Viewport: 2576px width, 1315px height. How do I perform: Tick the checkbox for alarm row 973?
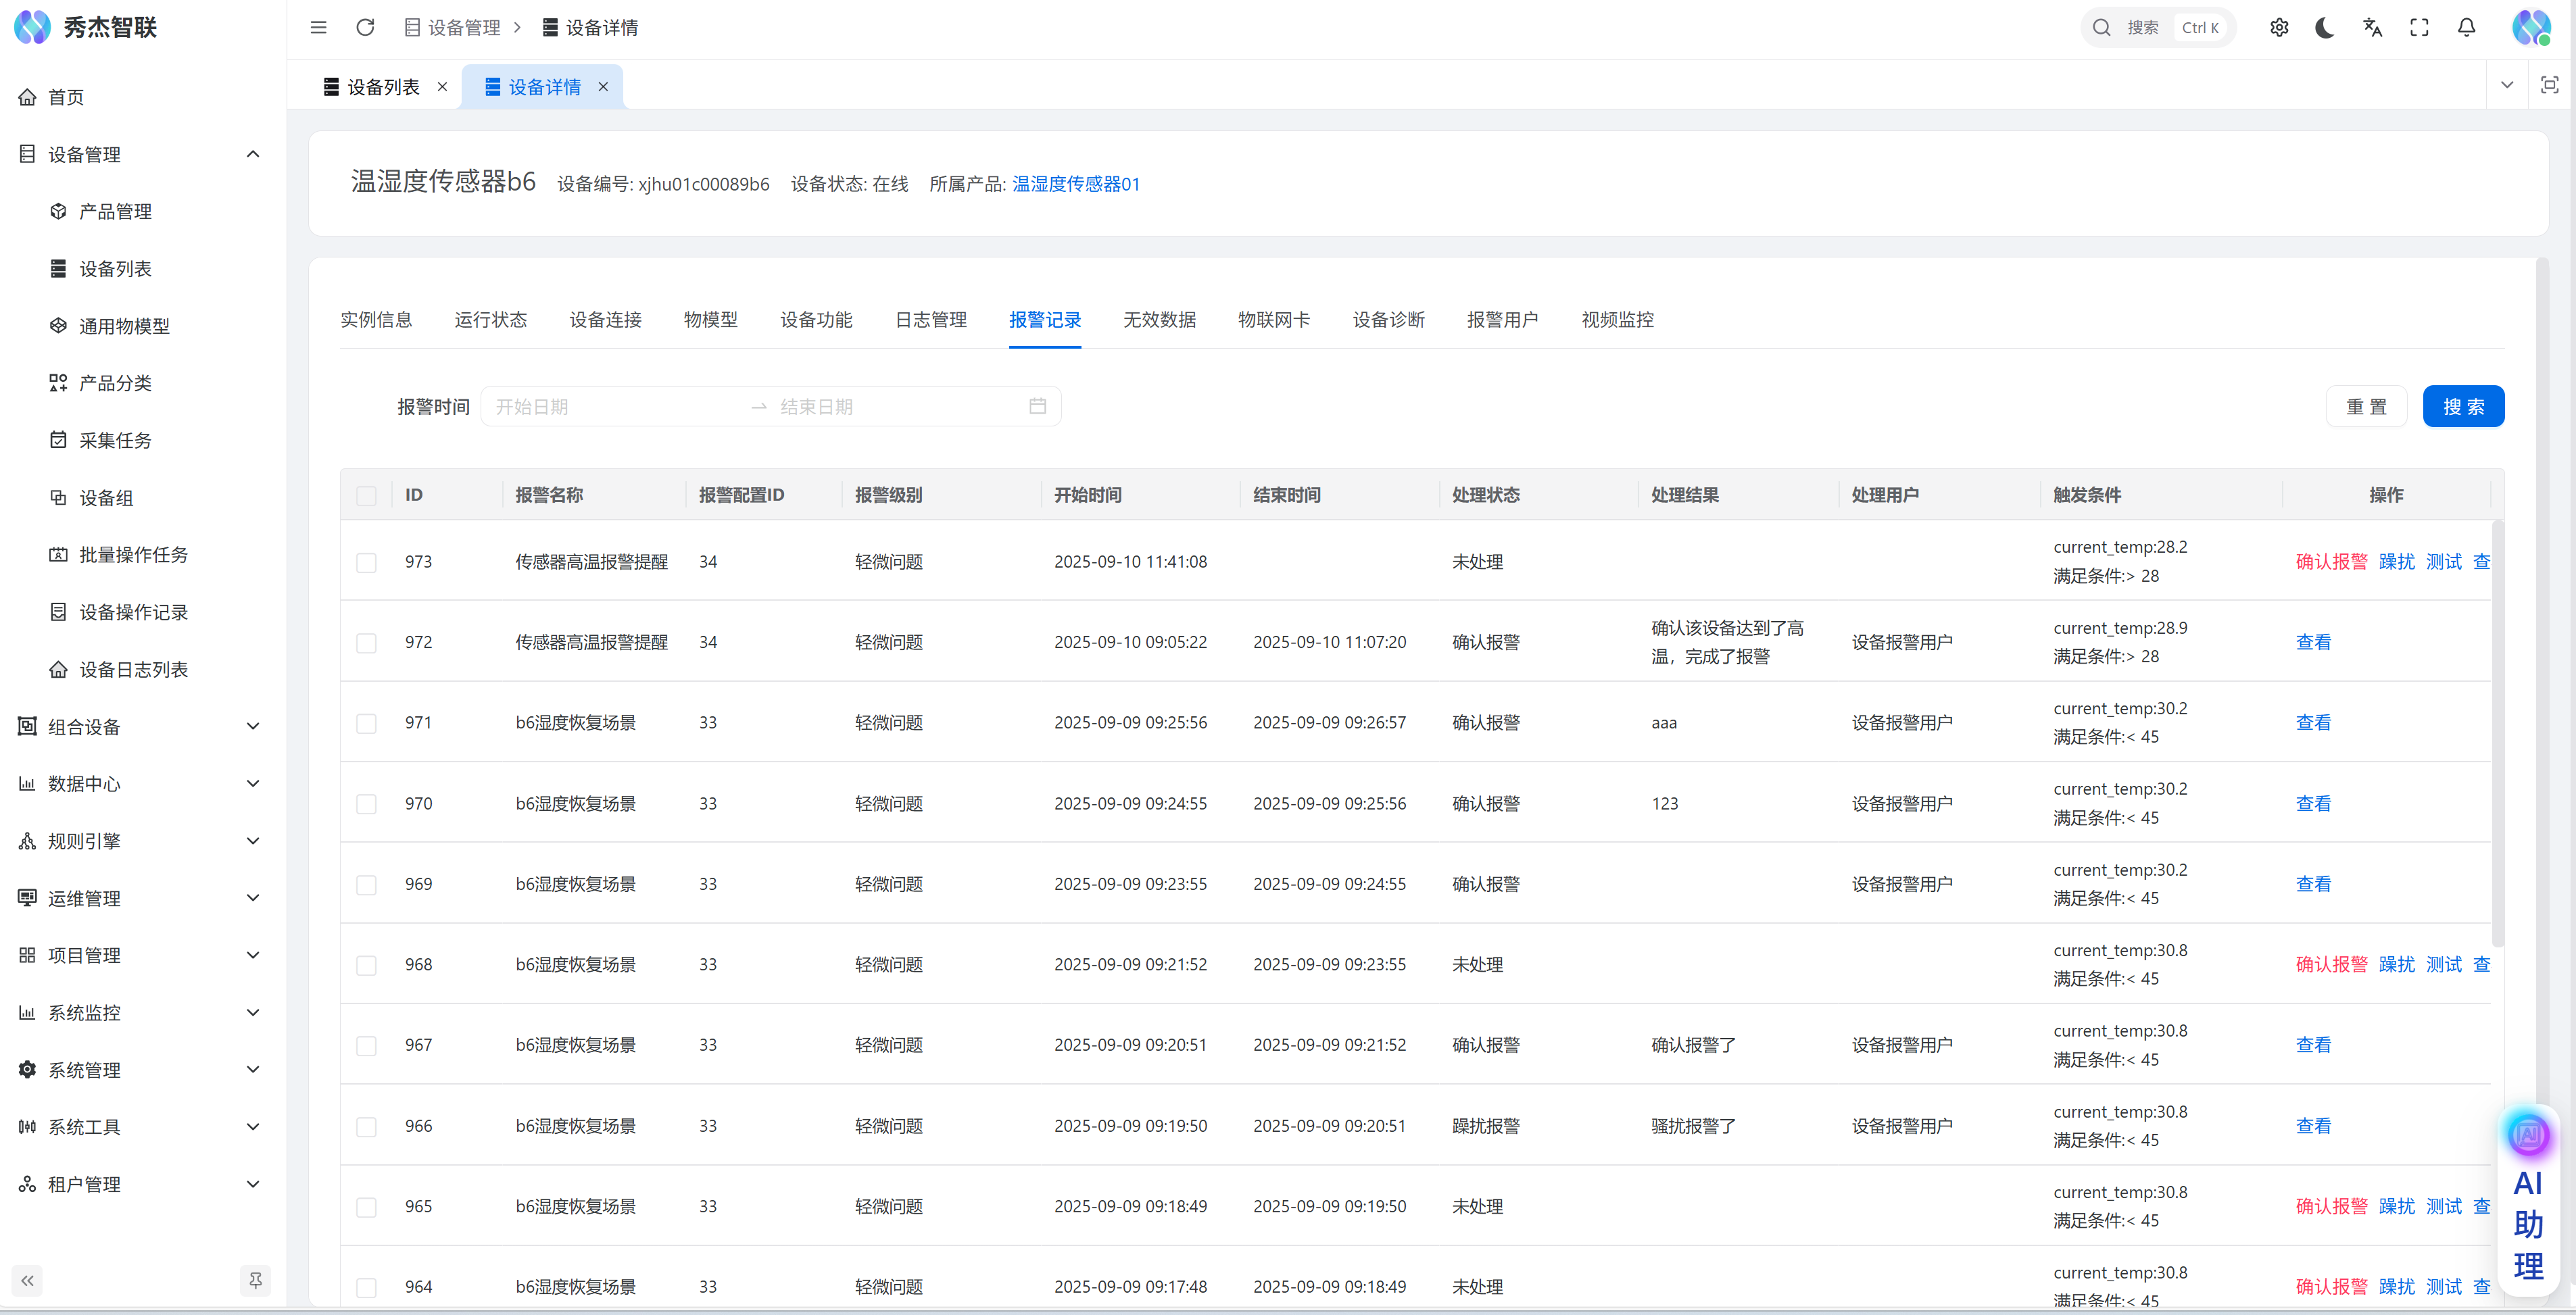pos(367,562)
